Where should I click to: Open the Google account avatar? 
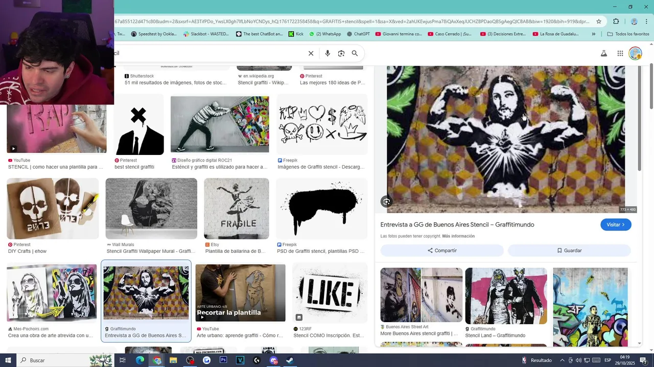(635, 54)
